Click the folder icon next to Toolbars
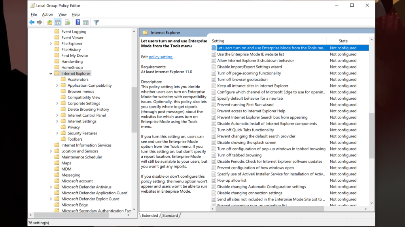The image size is (405, 227). coord(63,139)
